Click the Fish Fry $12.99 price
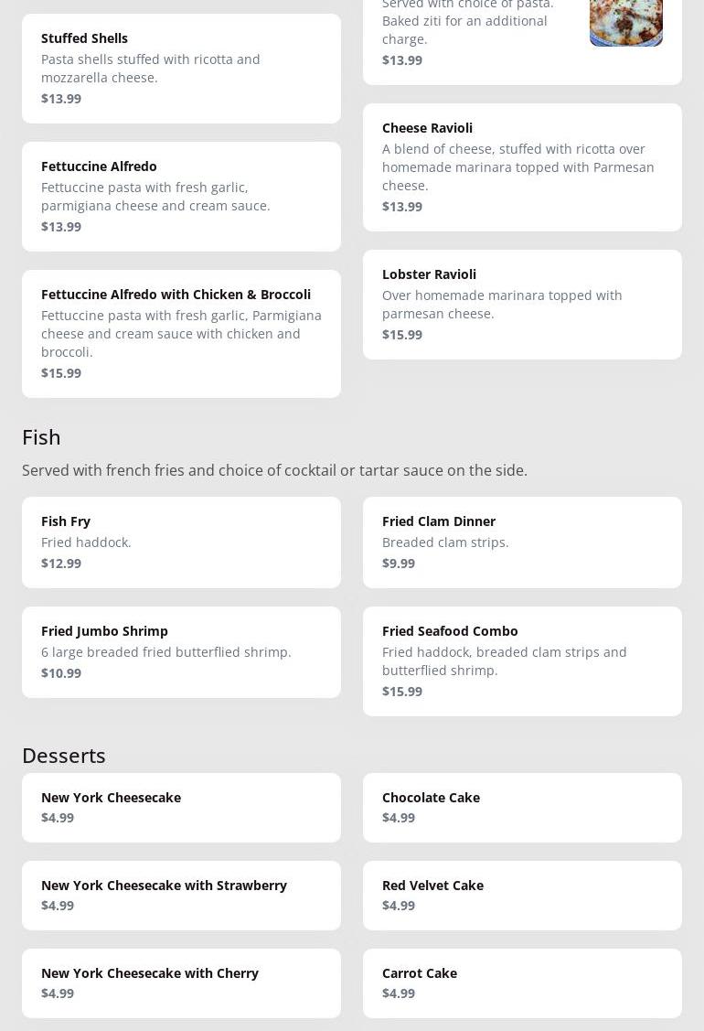 coord(61,564)
